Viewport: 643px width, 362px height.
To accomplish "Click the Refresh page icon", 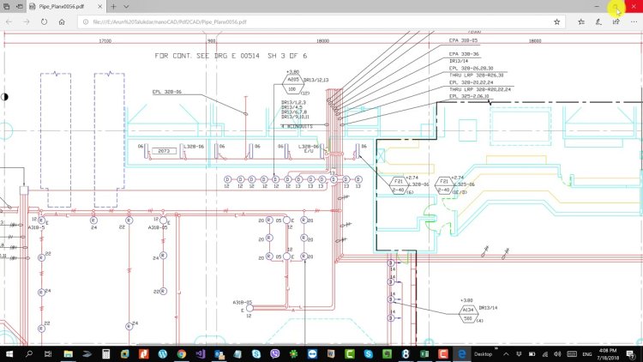I will 43,21.
